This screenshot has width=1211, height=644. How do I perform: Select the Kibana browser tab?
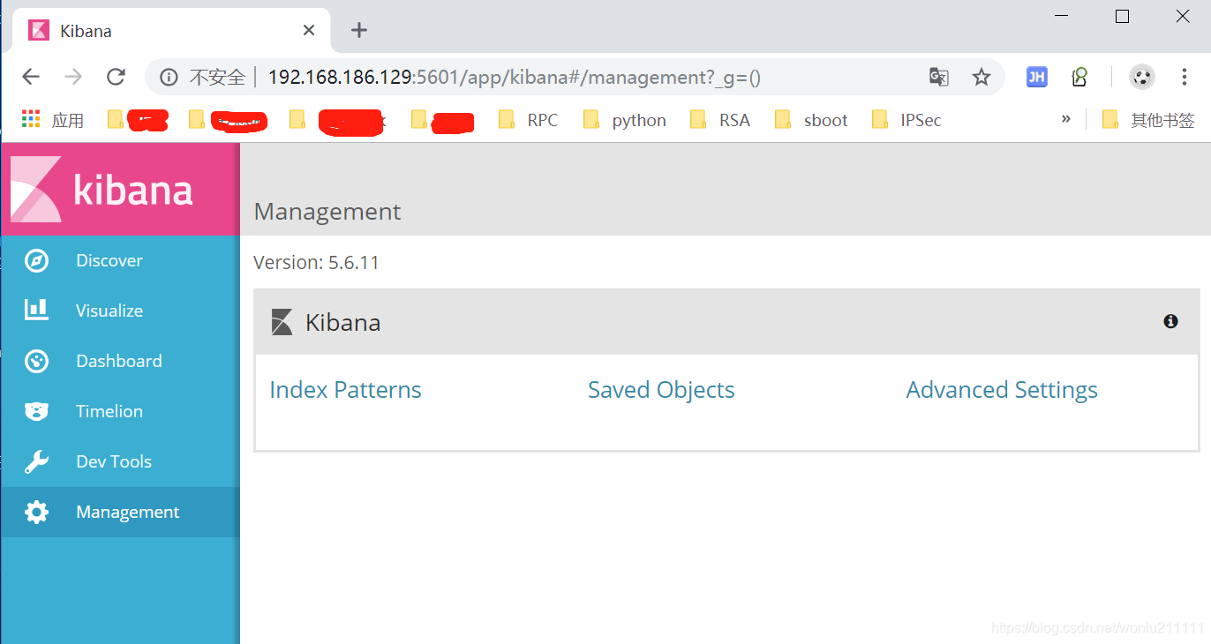171,31
